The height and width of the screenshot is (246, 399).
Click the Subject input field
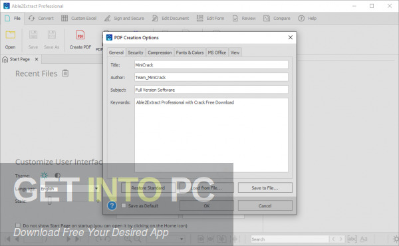pyautogui.click(x=211, y=90)
